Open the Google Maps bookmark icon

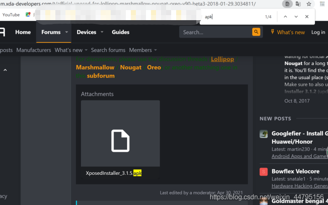point(28,14)
